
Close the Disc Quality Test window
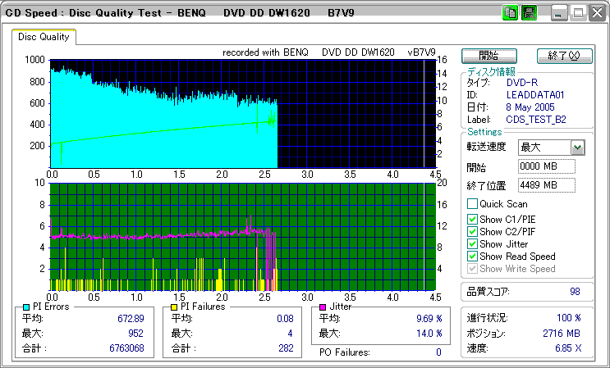click(x=595, y=13)
